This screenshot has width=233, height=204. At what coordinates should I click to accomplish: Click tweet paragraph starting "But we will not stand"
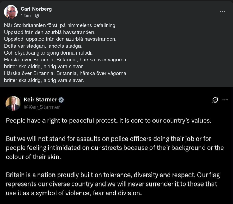[x=114, y=148]
